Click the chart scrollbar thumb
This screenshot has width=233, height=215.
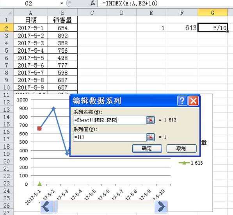point(55,206)
